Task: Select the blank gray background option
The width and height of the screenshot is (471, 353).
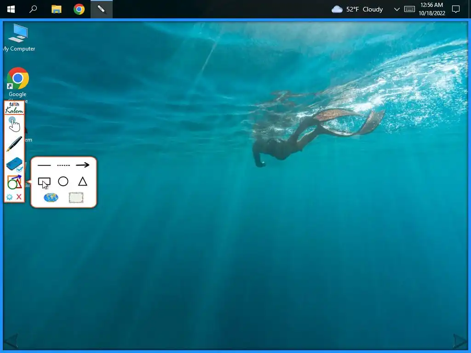Action: tap(76, 198)
